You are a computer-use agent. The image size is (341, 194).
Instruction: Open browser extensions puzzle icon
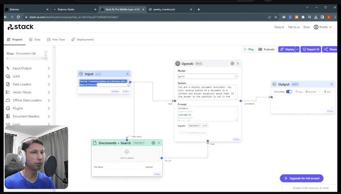(303, 17)
